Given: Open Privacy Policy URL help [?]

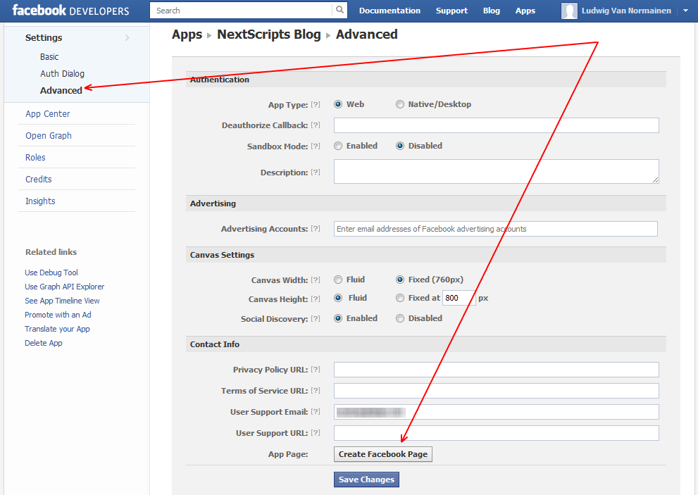Looking at the screenshot, I should pyautogui.click(x=316, y=370).
